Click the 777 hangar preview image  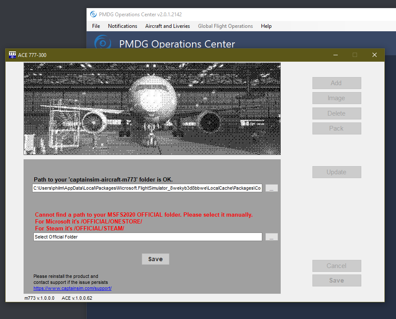tap(152, 109)
